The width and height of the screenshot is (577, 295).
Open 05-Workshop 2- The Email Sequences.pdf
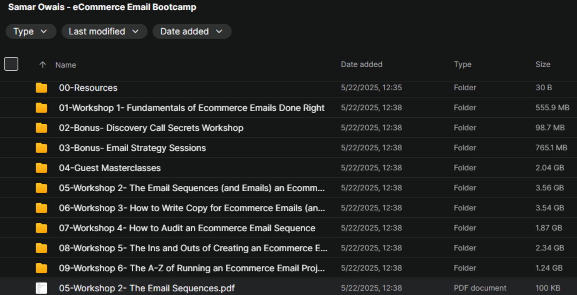[x=147, y=288]
